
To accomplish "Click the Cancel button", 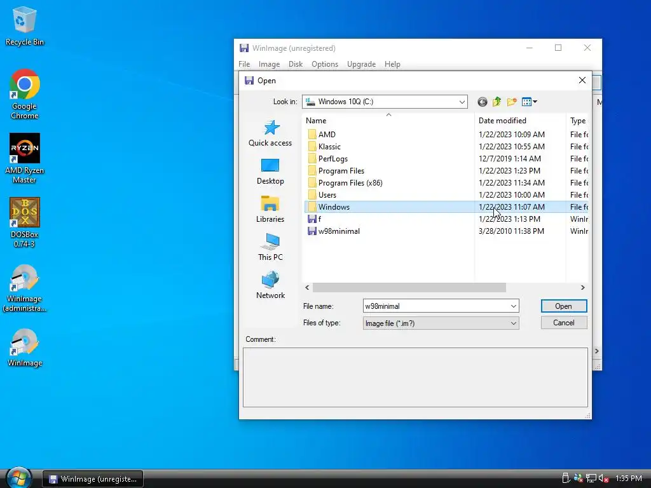I will pyautogui.click(x=564, y=323).
